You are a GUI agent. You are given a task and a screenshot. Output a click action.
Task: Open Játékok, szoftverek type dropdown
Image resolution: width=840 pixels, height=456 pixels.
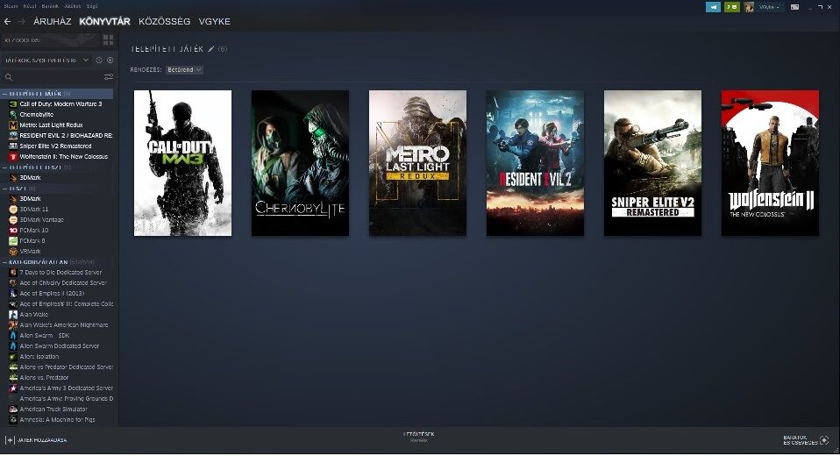(x=46, y=61)
